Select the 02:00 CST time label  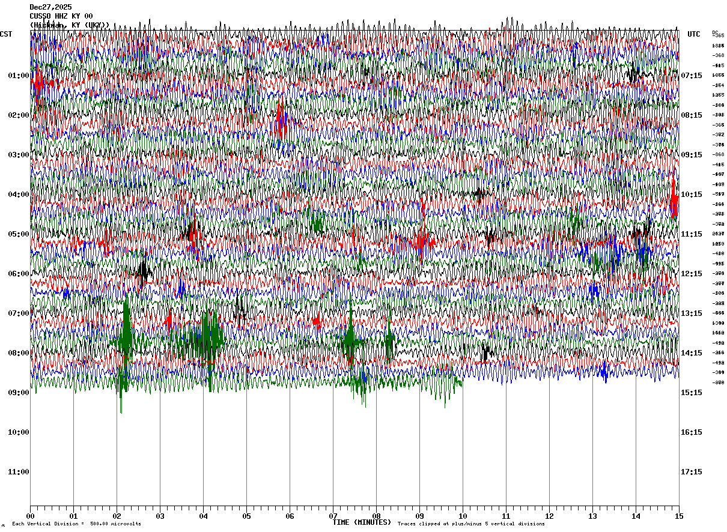coord(19,115)
